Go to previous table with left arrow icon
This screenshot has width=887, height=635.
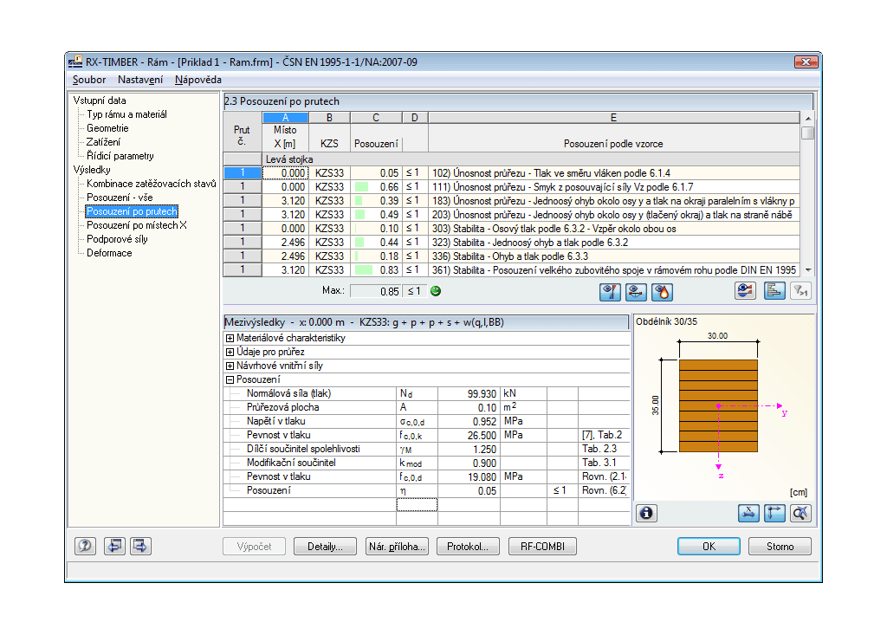[x=114, y=546]
